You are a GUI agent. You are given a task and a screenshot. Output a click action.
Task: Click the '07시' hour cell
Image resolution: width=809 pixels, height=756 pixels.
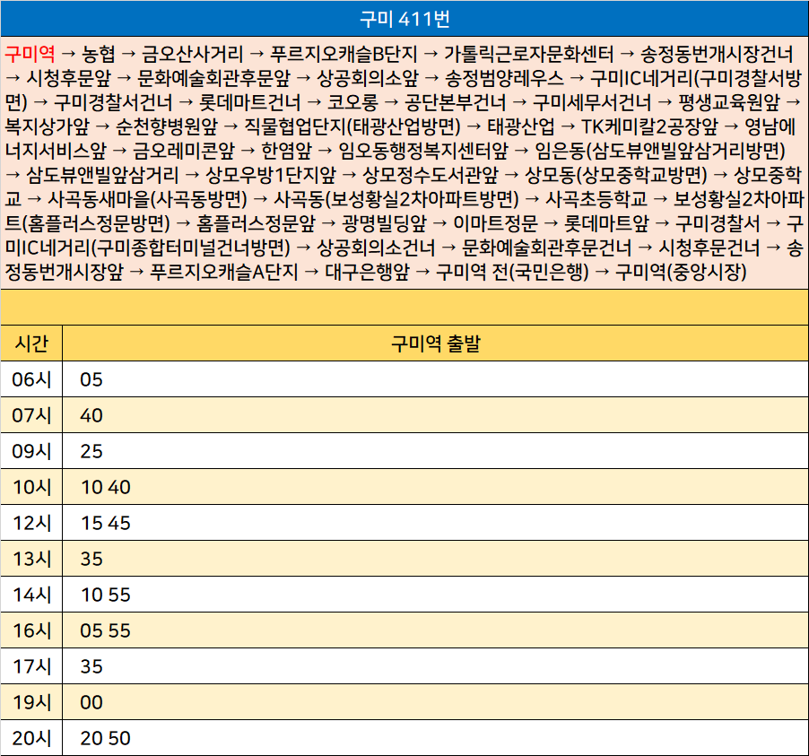(31, 415)
